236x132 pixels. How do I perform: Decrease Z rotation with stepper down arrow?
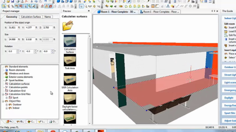click(x=53, y=52)
